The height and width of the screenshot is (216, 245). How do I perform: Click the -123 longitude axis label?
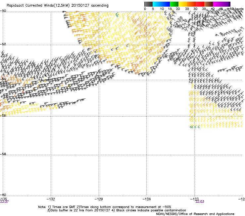coord(194,199)
